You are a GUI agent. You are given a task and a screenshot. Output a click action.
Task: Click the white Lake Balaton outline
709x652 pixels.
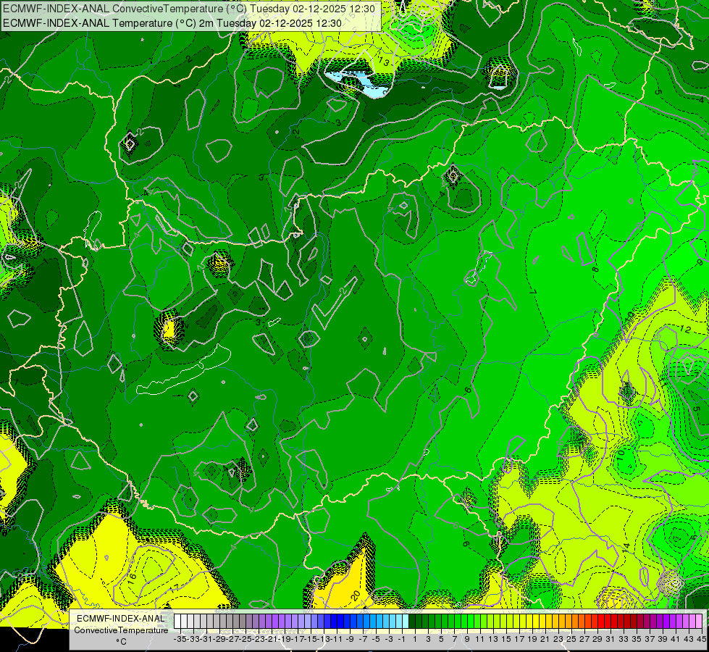(x=183, y=371)
